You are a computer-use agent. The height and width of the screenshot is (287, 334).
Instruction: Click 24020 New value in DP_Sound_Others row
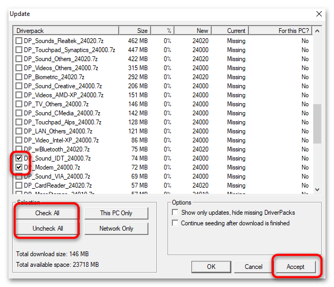tap(201, 59)
